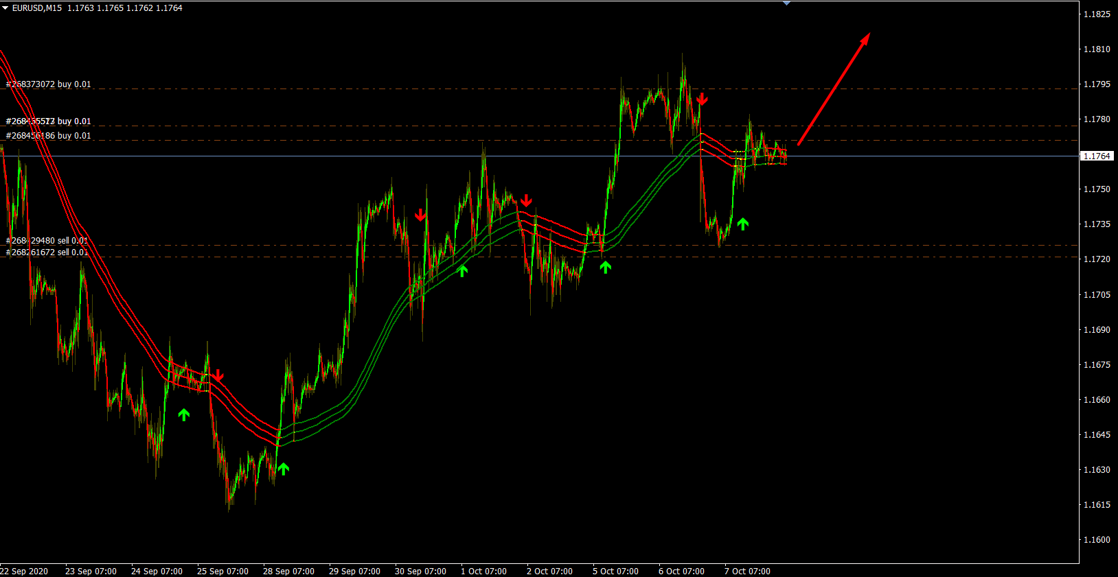The width and height of the screenshot is (1118, 577).
Task: Select the #268373072 buy 0.01 order label
Action: (48, 84)
